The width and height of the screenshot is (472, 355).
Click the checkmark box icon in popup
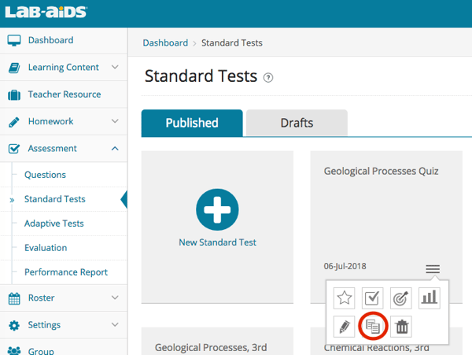pos(372,298)
